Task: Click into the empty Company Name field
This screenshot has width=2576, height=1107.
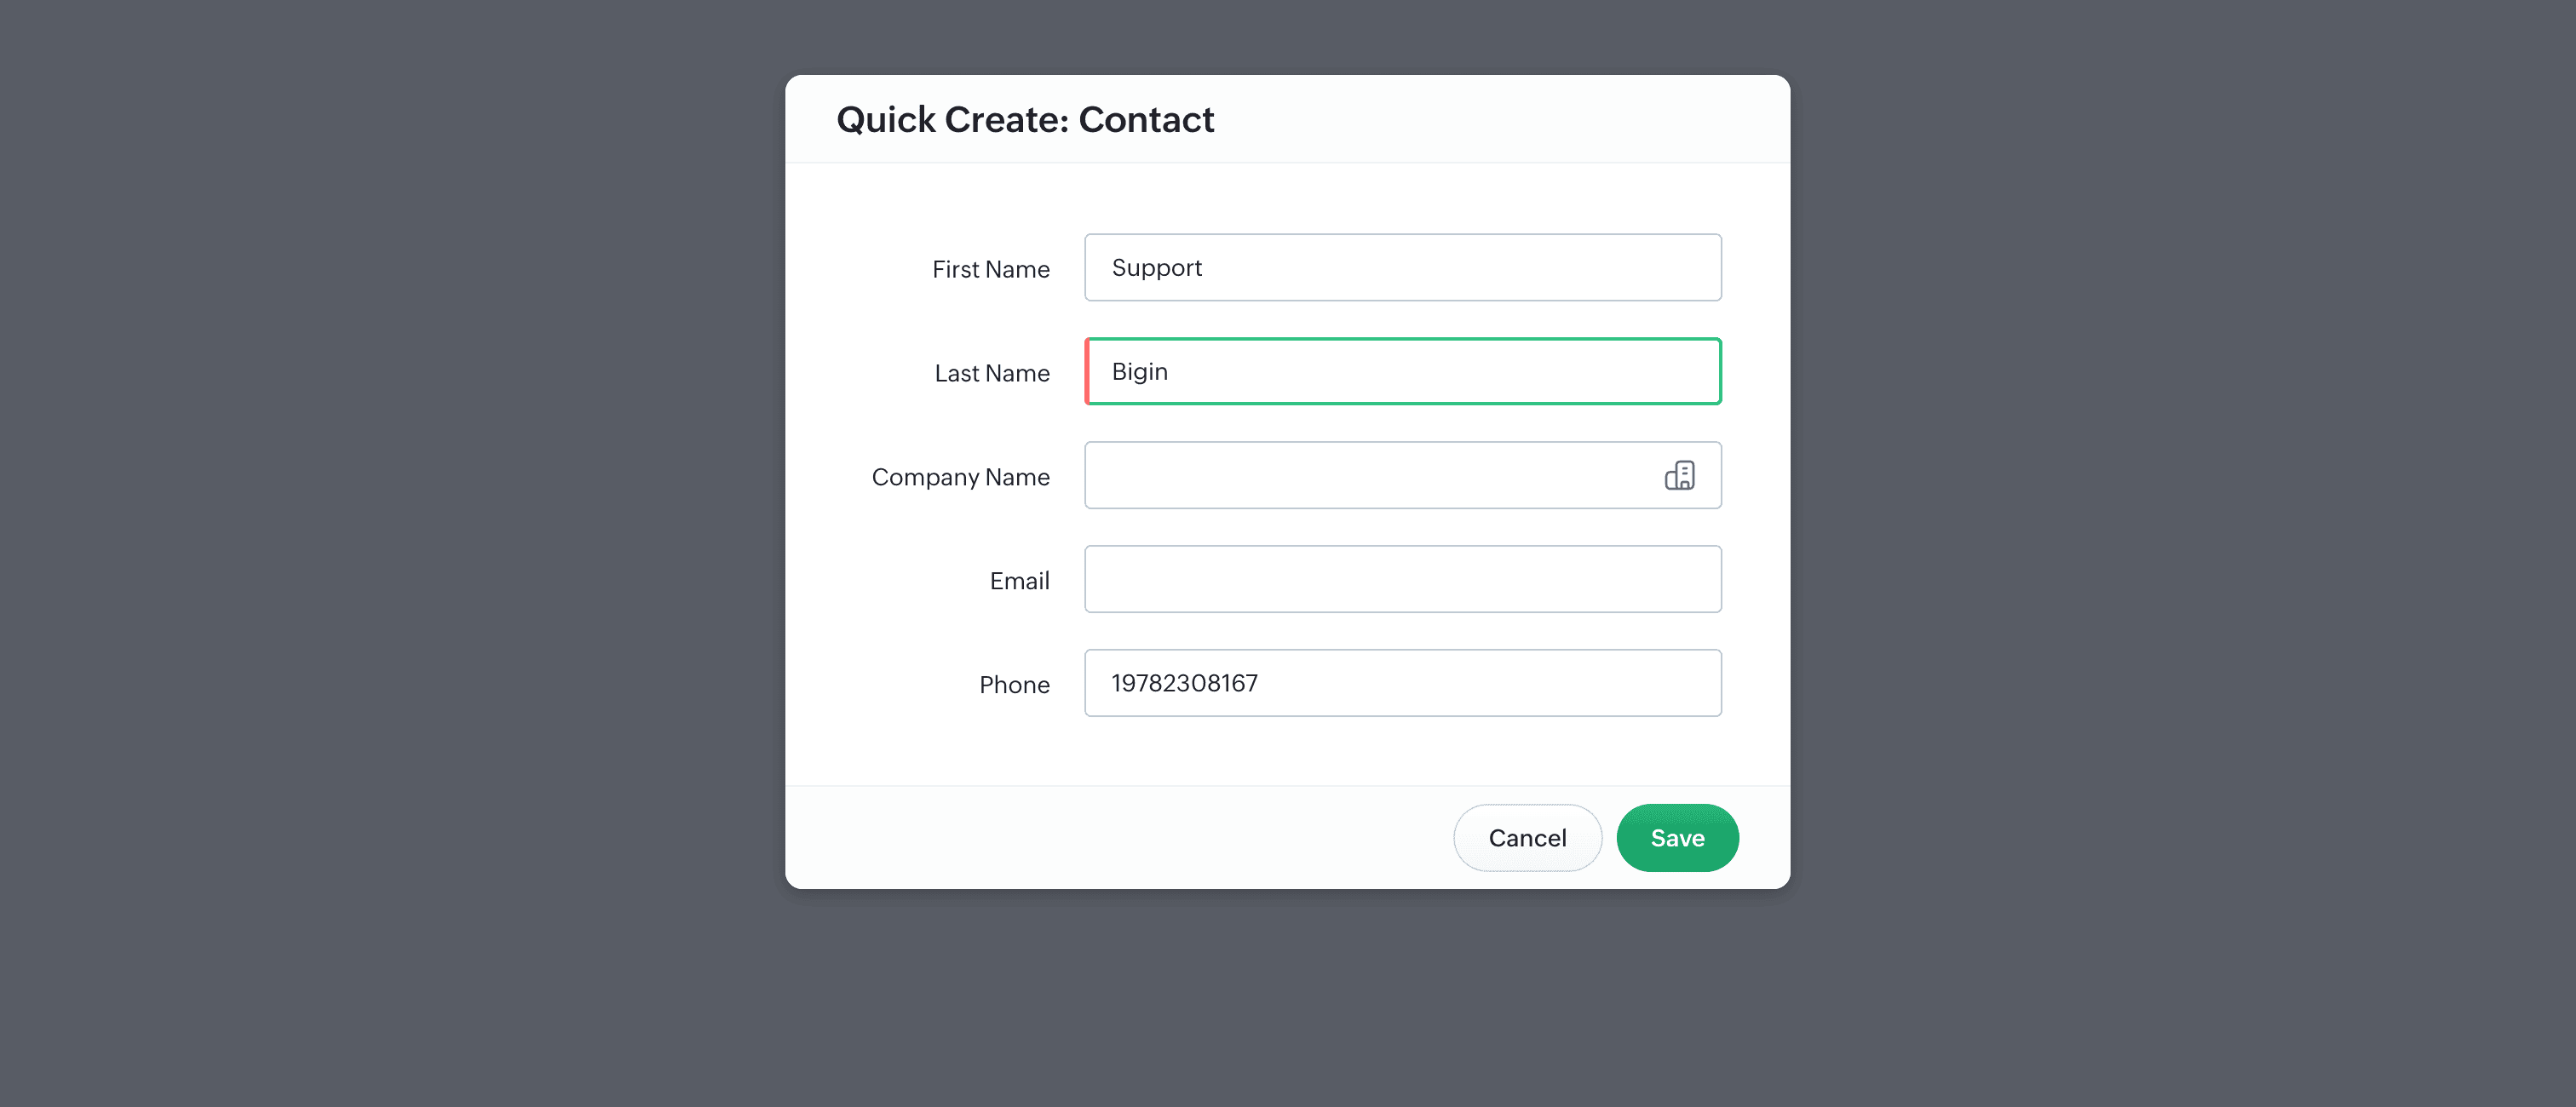Action: pos(1370,476)
